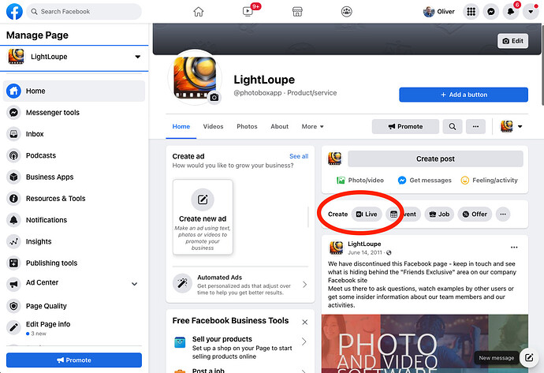Select Home in Manage Page sidebar
Screen dimensions: 544x373
coord(74,91)
